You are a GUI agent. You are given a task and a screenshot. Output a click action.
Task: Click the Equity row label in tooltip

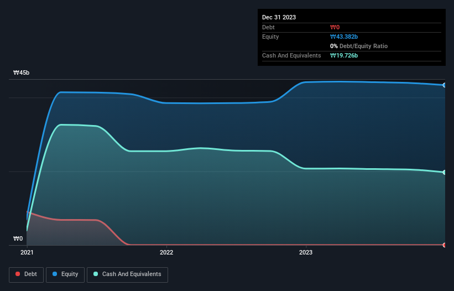click(270, 37)
